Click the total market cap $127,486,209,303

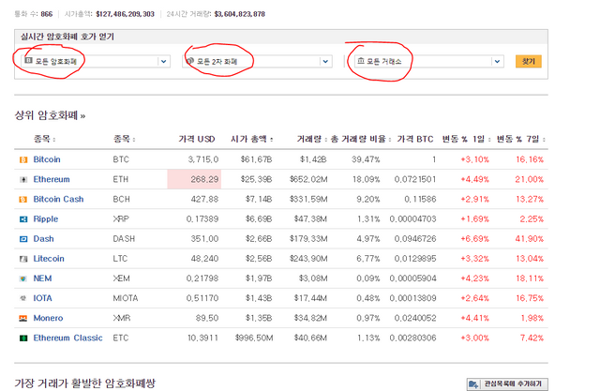(x=125, y=14)
